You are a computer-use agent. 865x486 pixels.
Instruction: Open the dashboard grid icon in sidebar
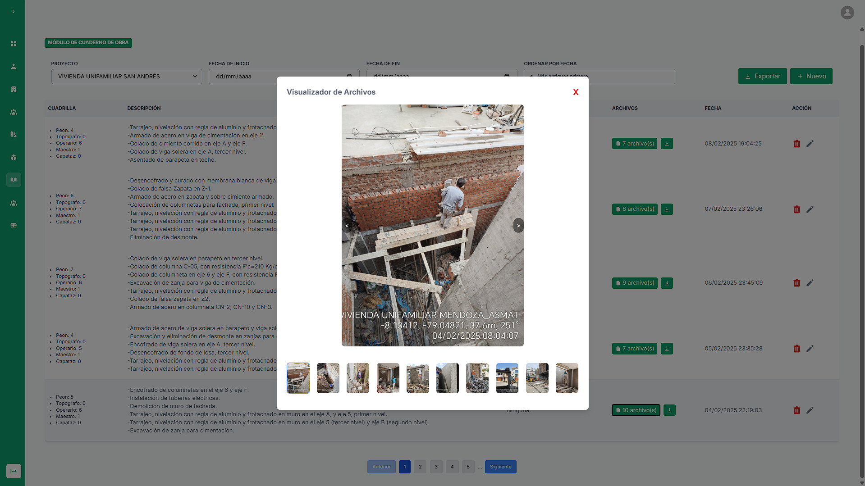pos(14,44)
